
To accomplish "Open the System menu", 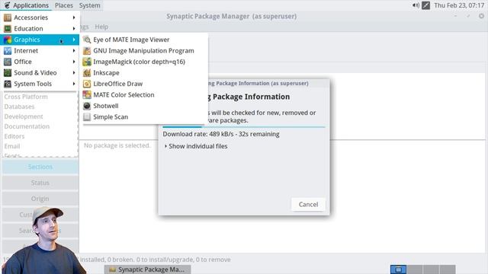I will [x=90, y=5].
